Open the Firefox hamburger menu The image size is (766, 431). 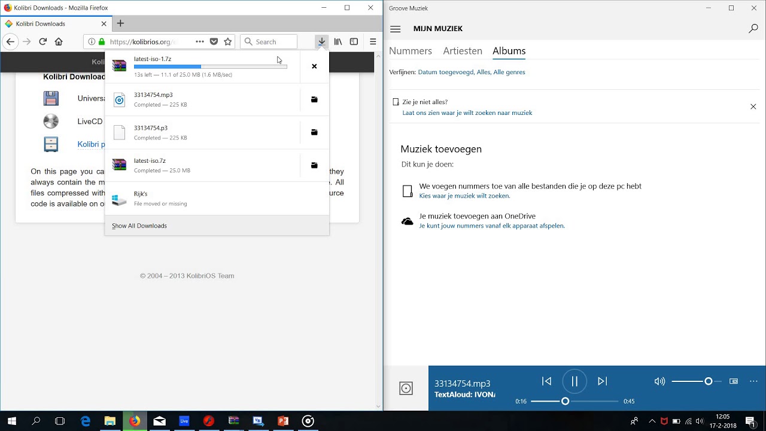click(373, 42)
